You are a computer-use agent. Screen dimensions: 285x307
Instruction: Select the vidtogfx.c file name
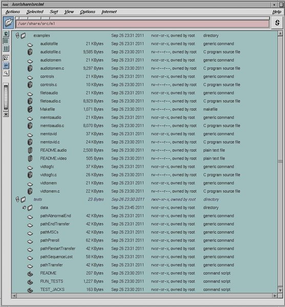[48, 175]
